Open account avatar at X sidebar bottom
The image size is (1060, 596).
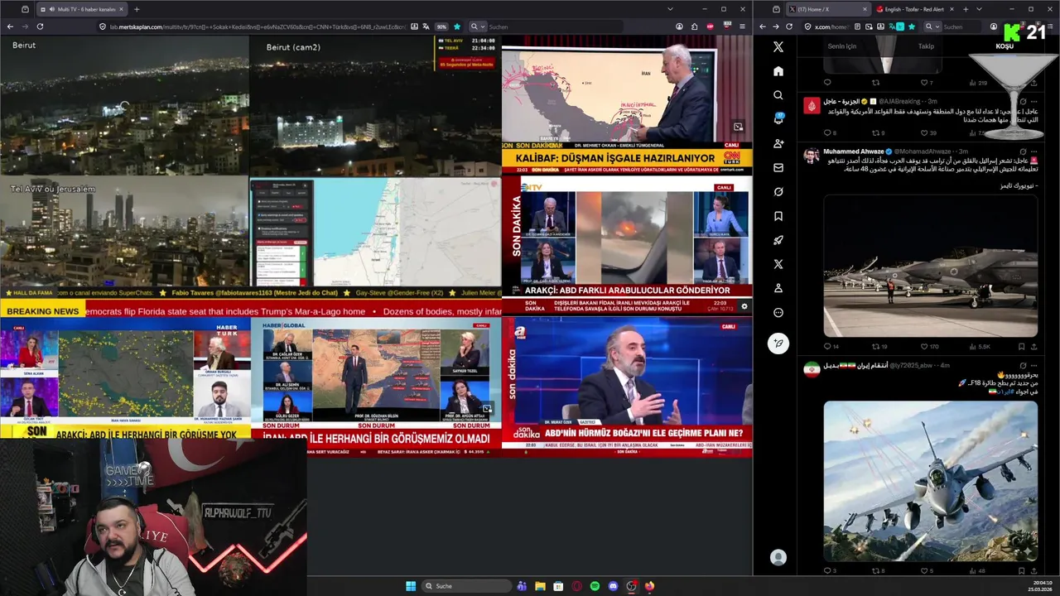click(x=778, y=558)
